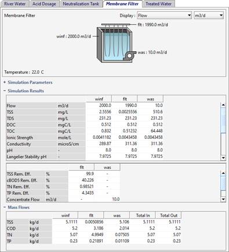This screenshot has height=252, width=229.
Task: Select the TDS row label
Action: click(10, 118)
